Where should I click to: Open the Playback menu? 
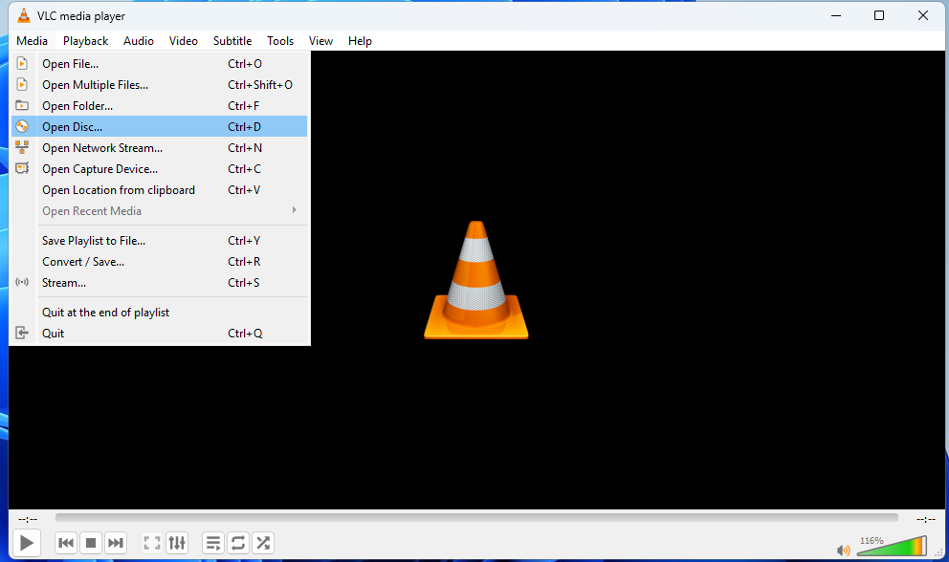[85, 41]
